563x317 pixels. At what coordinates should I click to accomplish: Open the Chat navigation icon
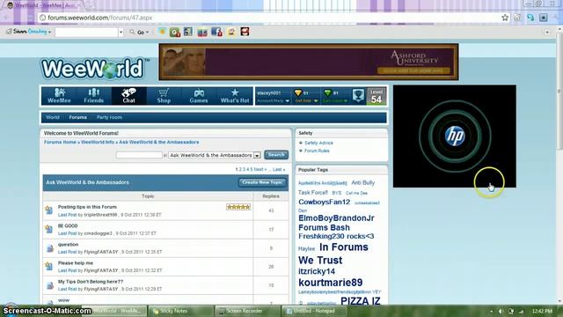(128, 92)
